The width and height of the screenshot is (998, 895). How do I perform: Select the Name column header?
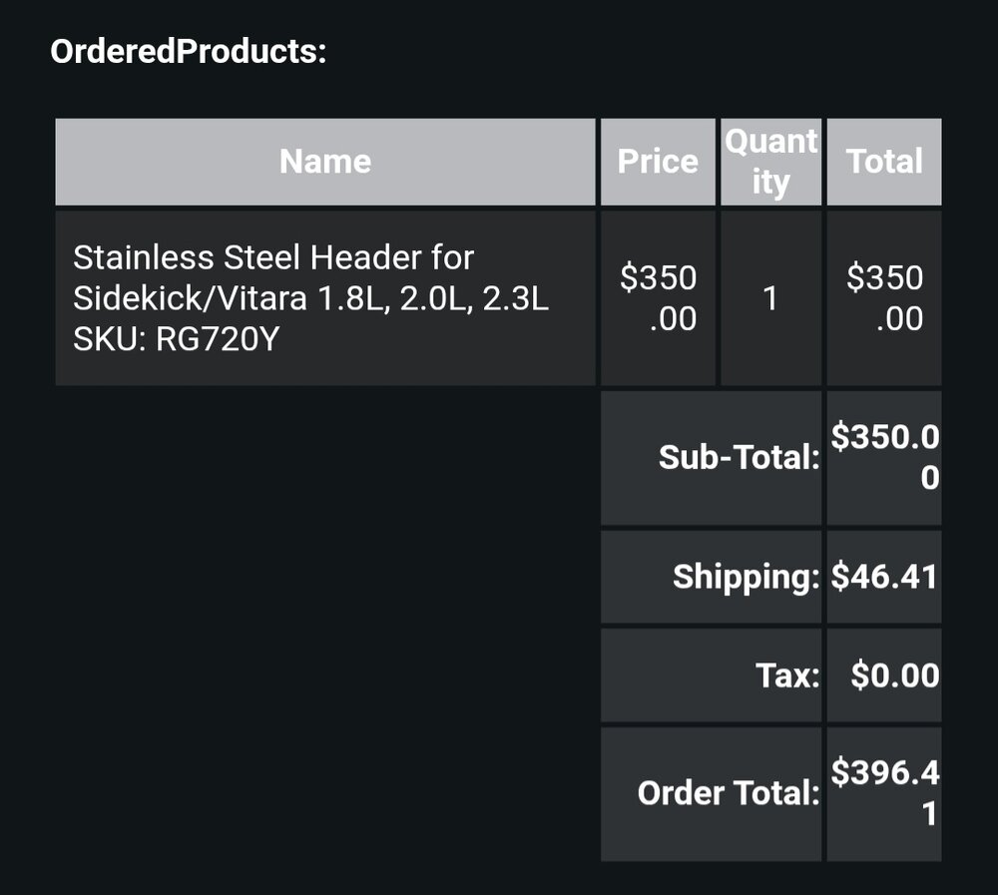pyautogui.click(x=325, y=162)
